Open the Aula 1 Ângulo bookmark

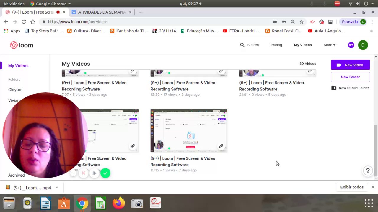click(x=326, y=31)
